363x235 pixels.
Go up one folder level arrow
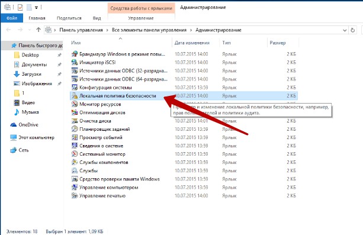(x=38, y=30)
